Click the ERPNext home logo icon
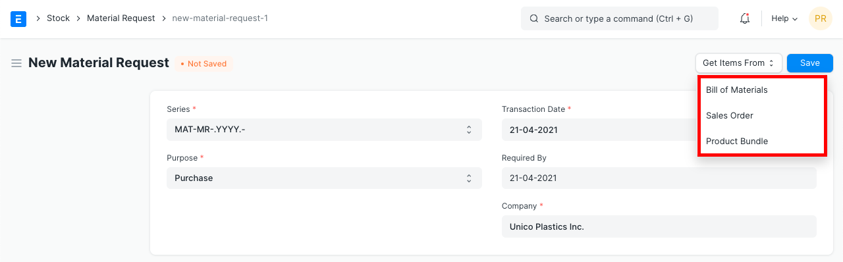 [x=18, y=18]
